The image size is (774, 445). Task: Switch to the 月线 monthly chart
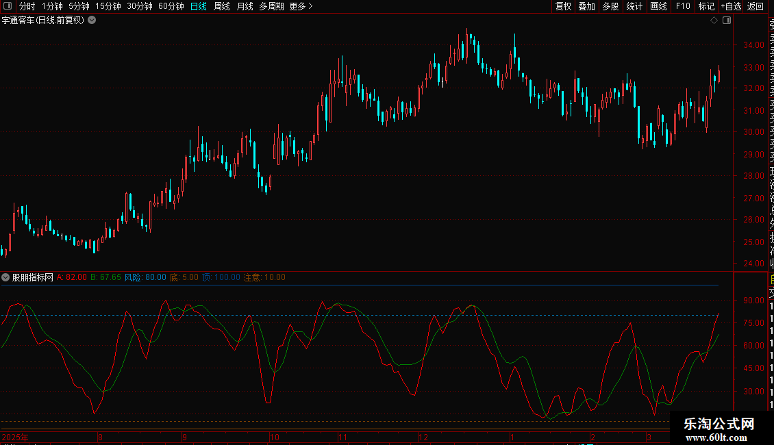pyautogui.click(x=245, y=6)
